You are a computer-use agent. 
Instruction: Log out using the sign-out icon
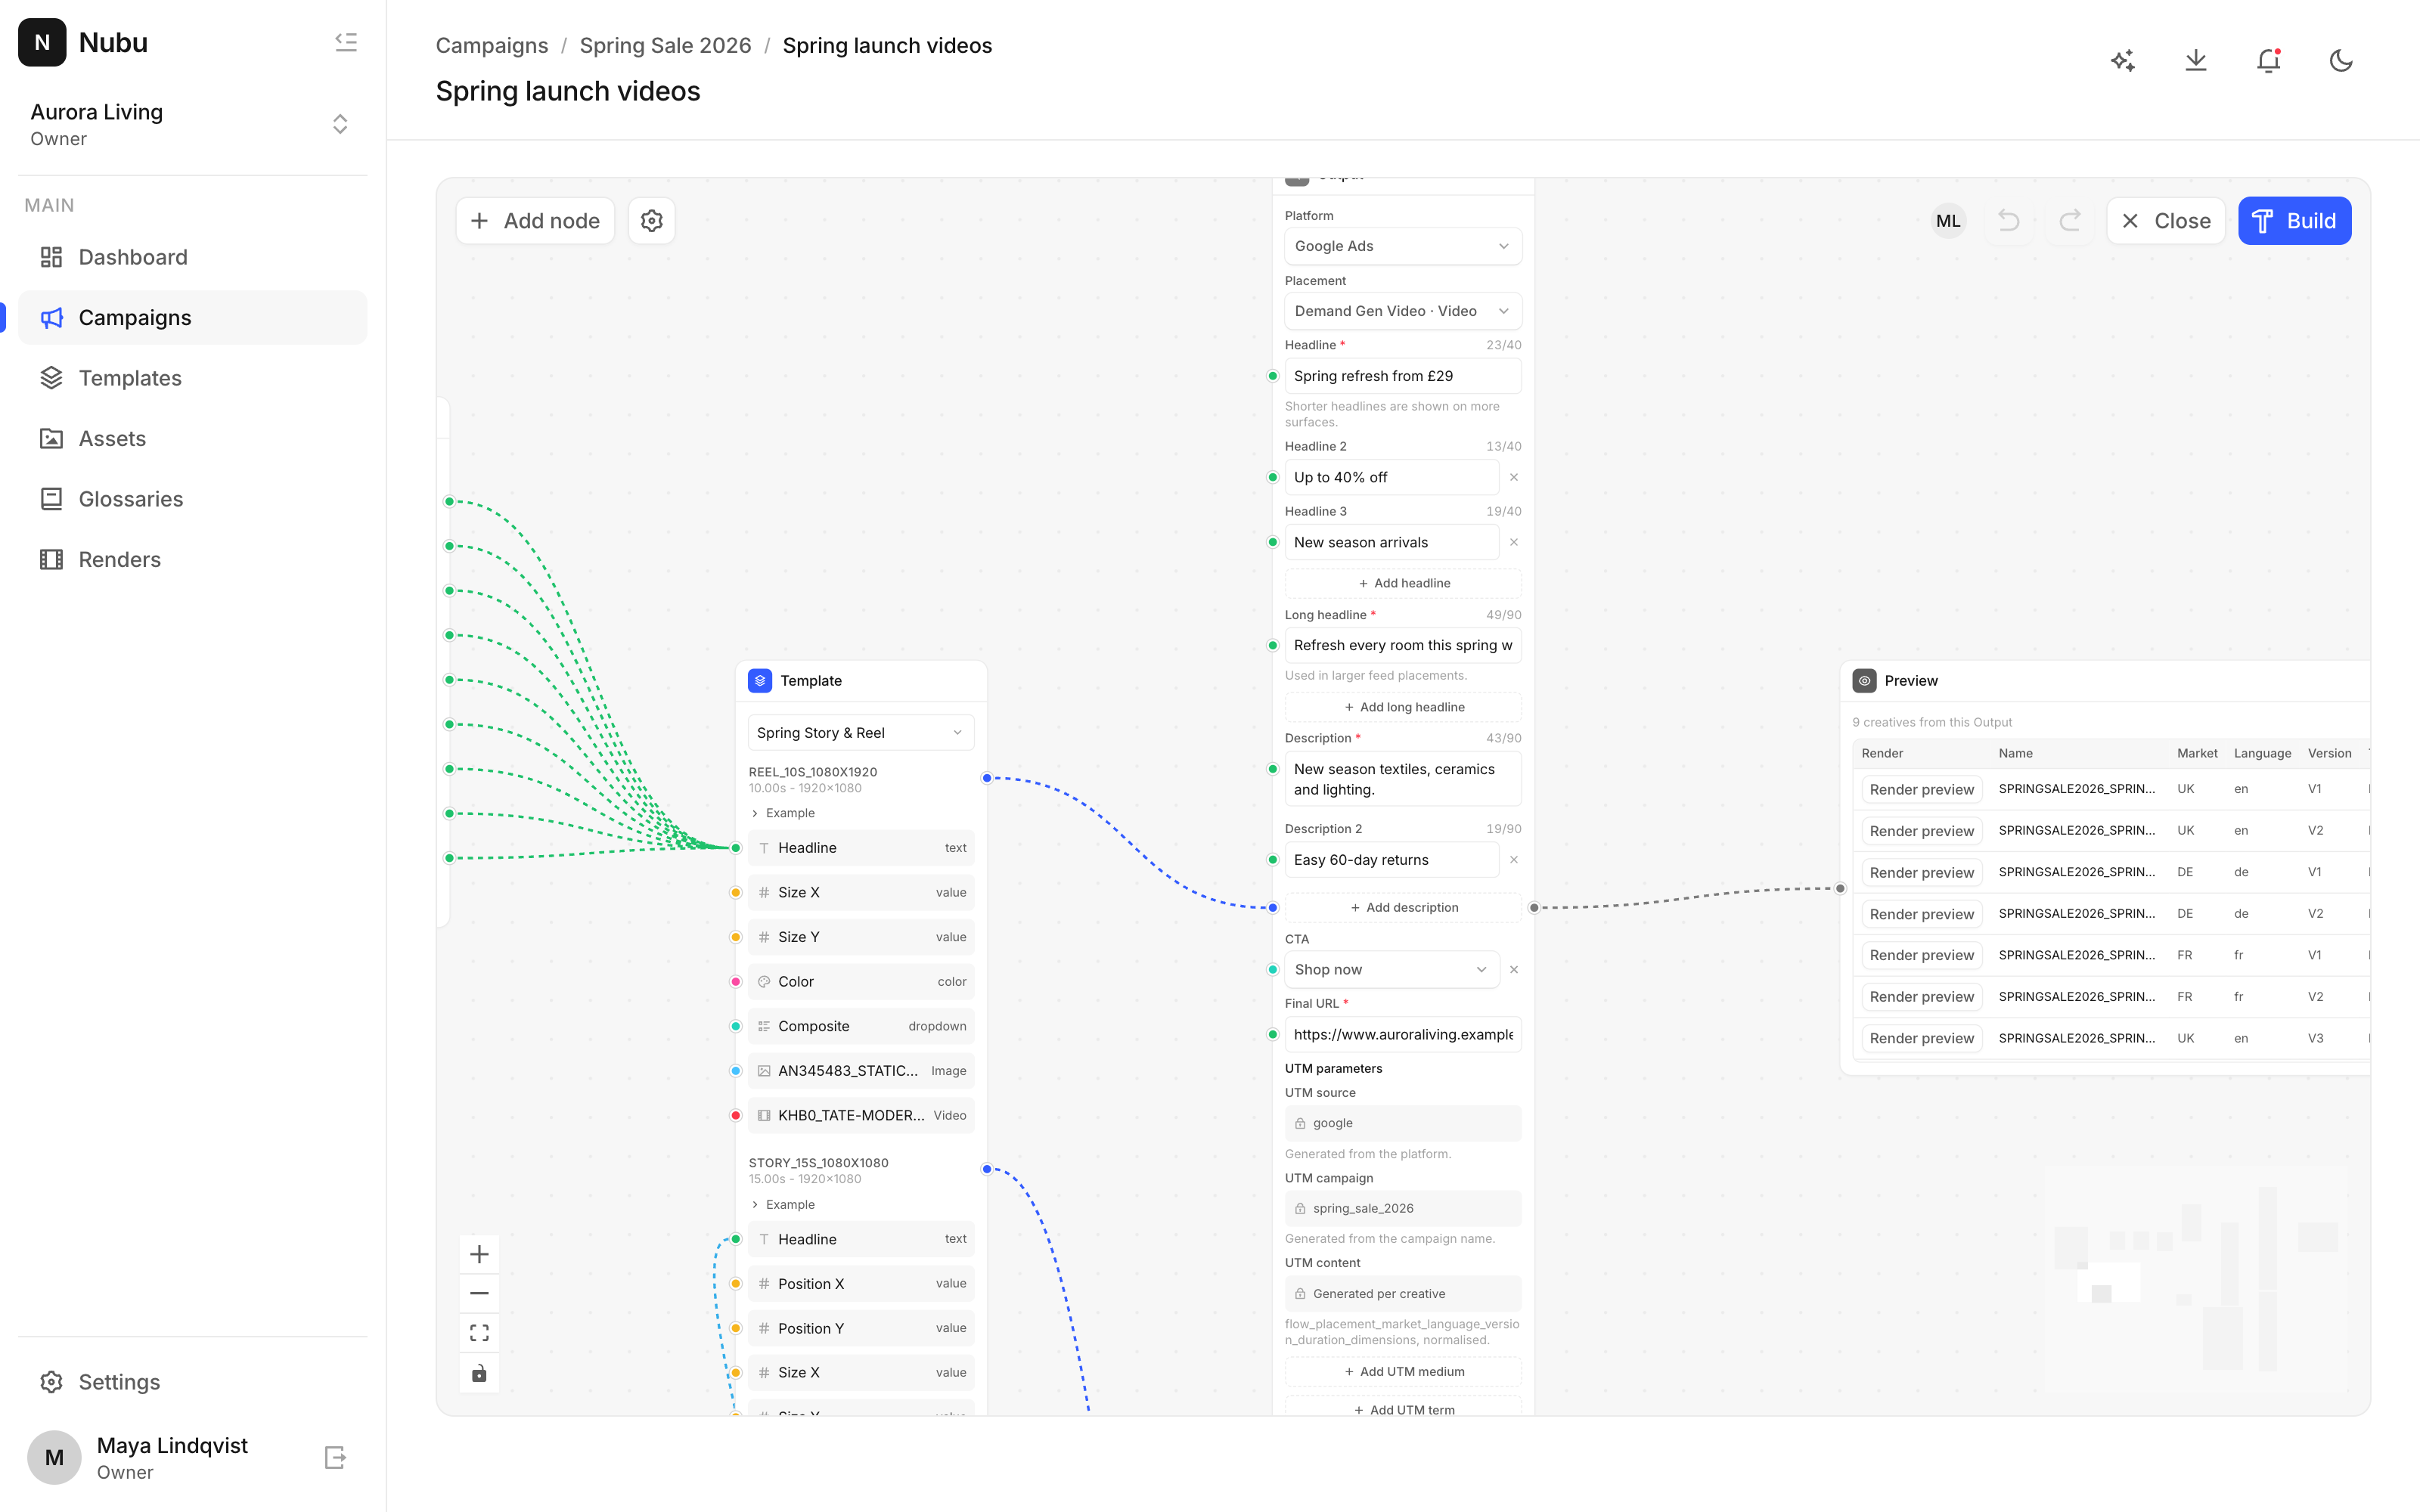pyautogui.click(x=336, y=1457)
